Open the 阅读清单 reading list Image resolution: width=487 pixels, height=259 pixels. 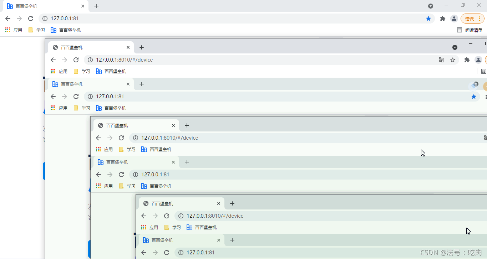click(x=470, y=30)
